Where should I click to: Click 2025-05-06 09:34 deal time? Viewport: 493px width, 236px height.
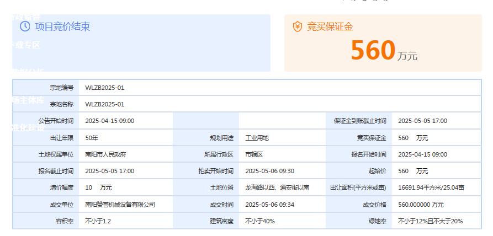(x=270, y=205)
